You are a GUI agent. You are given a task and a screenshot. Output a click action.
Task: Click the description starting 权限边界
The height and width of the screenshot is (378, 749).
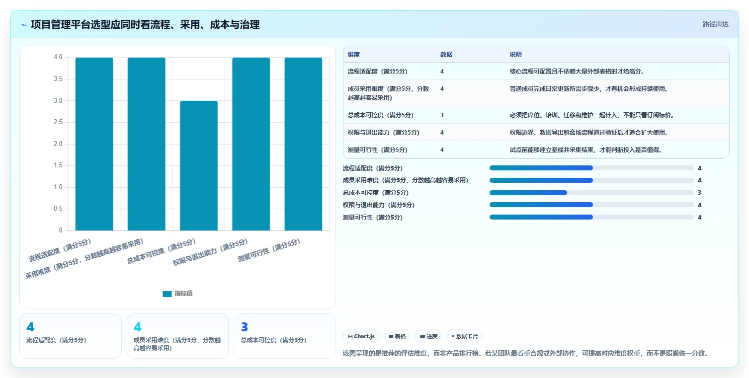(x=589, y=133)
